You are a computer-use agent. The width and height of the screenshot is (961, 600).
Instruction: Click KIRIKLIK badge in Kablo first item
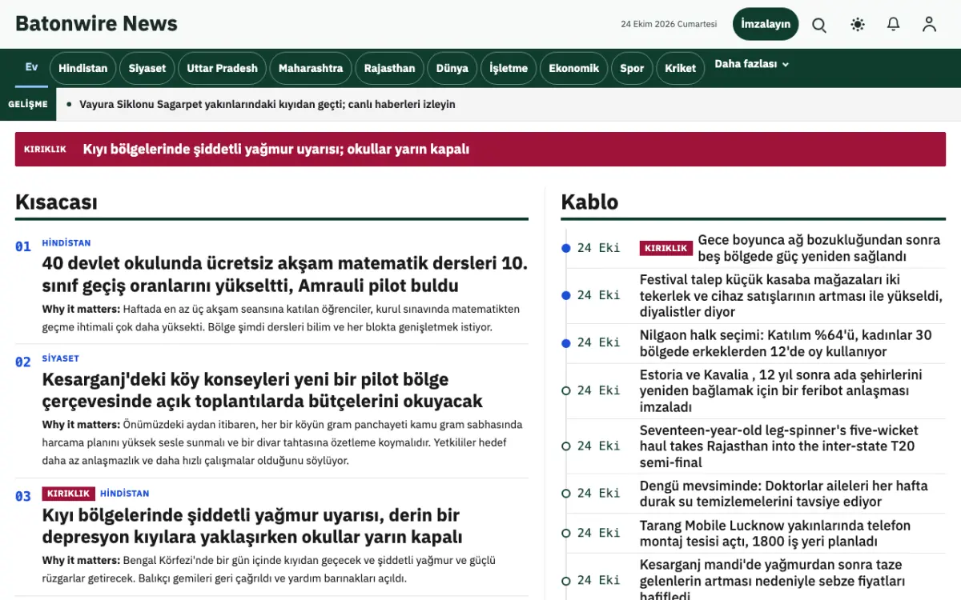click(x=666, y=248)
